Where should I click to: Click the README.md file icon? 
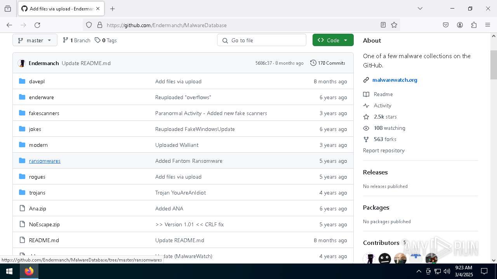click(x=22, y=240)
